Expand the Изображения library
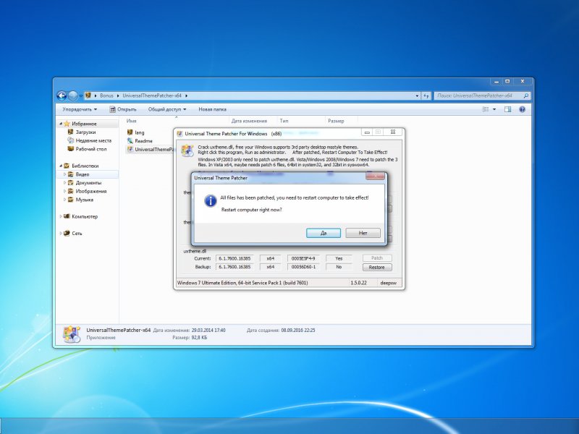The image size is (579, 434). 65,191
